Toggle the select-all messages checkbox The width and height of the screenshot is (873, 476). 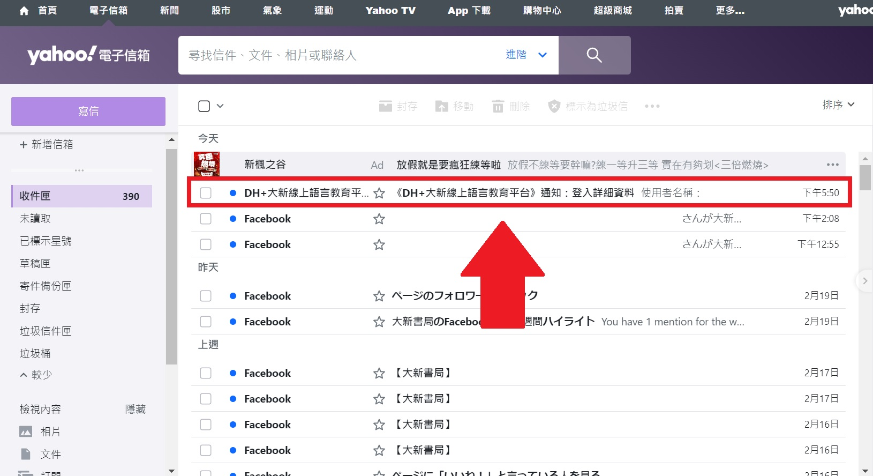click(x=204, y=106)
